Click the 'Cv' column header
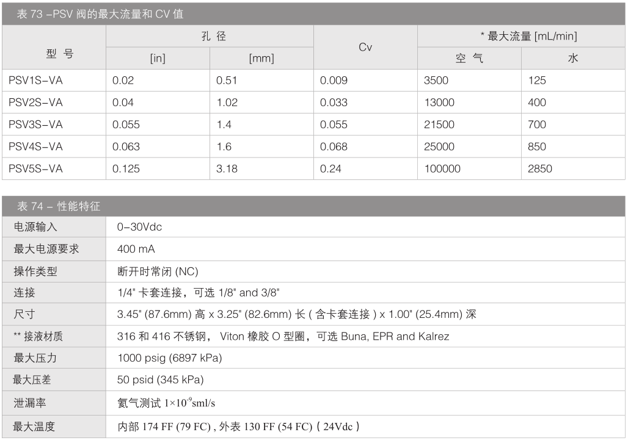 (x=365, y=47)
